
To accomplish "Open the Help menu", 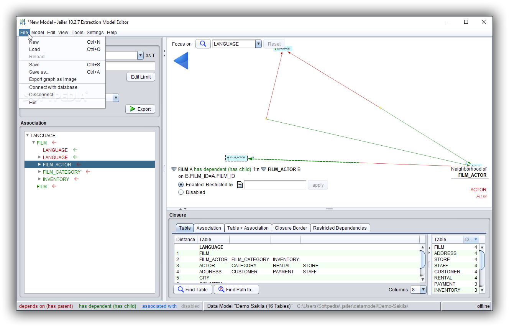I will [x=112, y=33].
